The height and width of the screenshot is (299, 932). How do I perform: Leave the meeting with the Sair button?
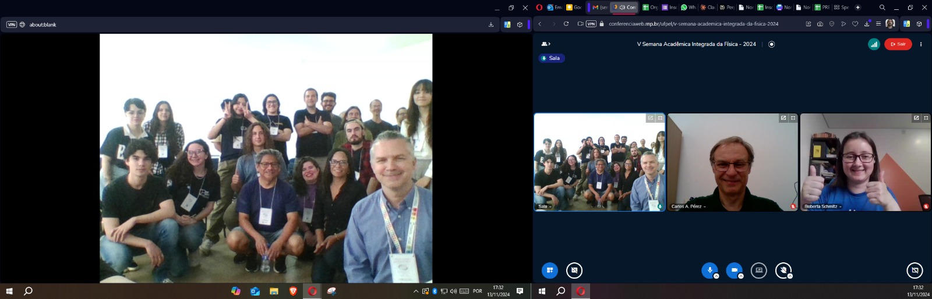point(898,44)
